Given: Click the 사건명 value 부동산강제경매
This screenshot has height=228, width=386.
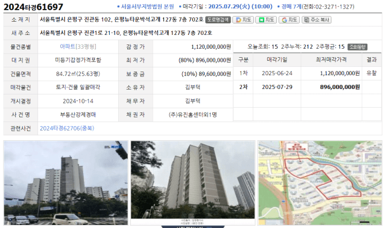Looking at the screenshot, I should [78, 115].
